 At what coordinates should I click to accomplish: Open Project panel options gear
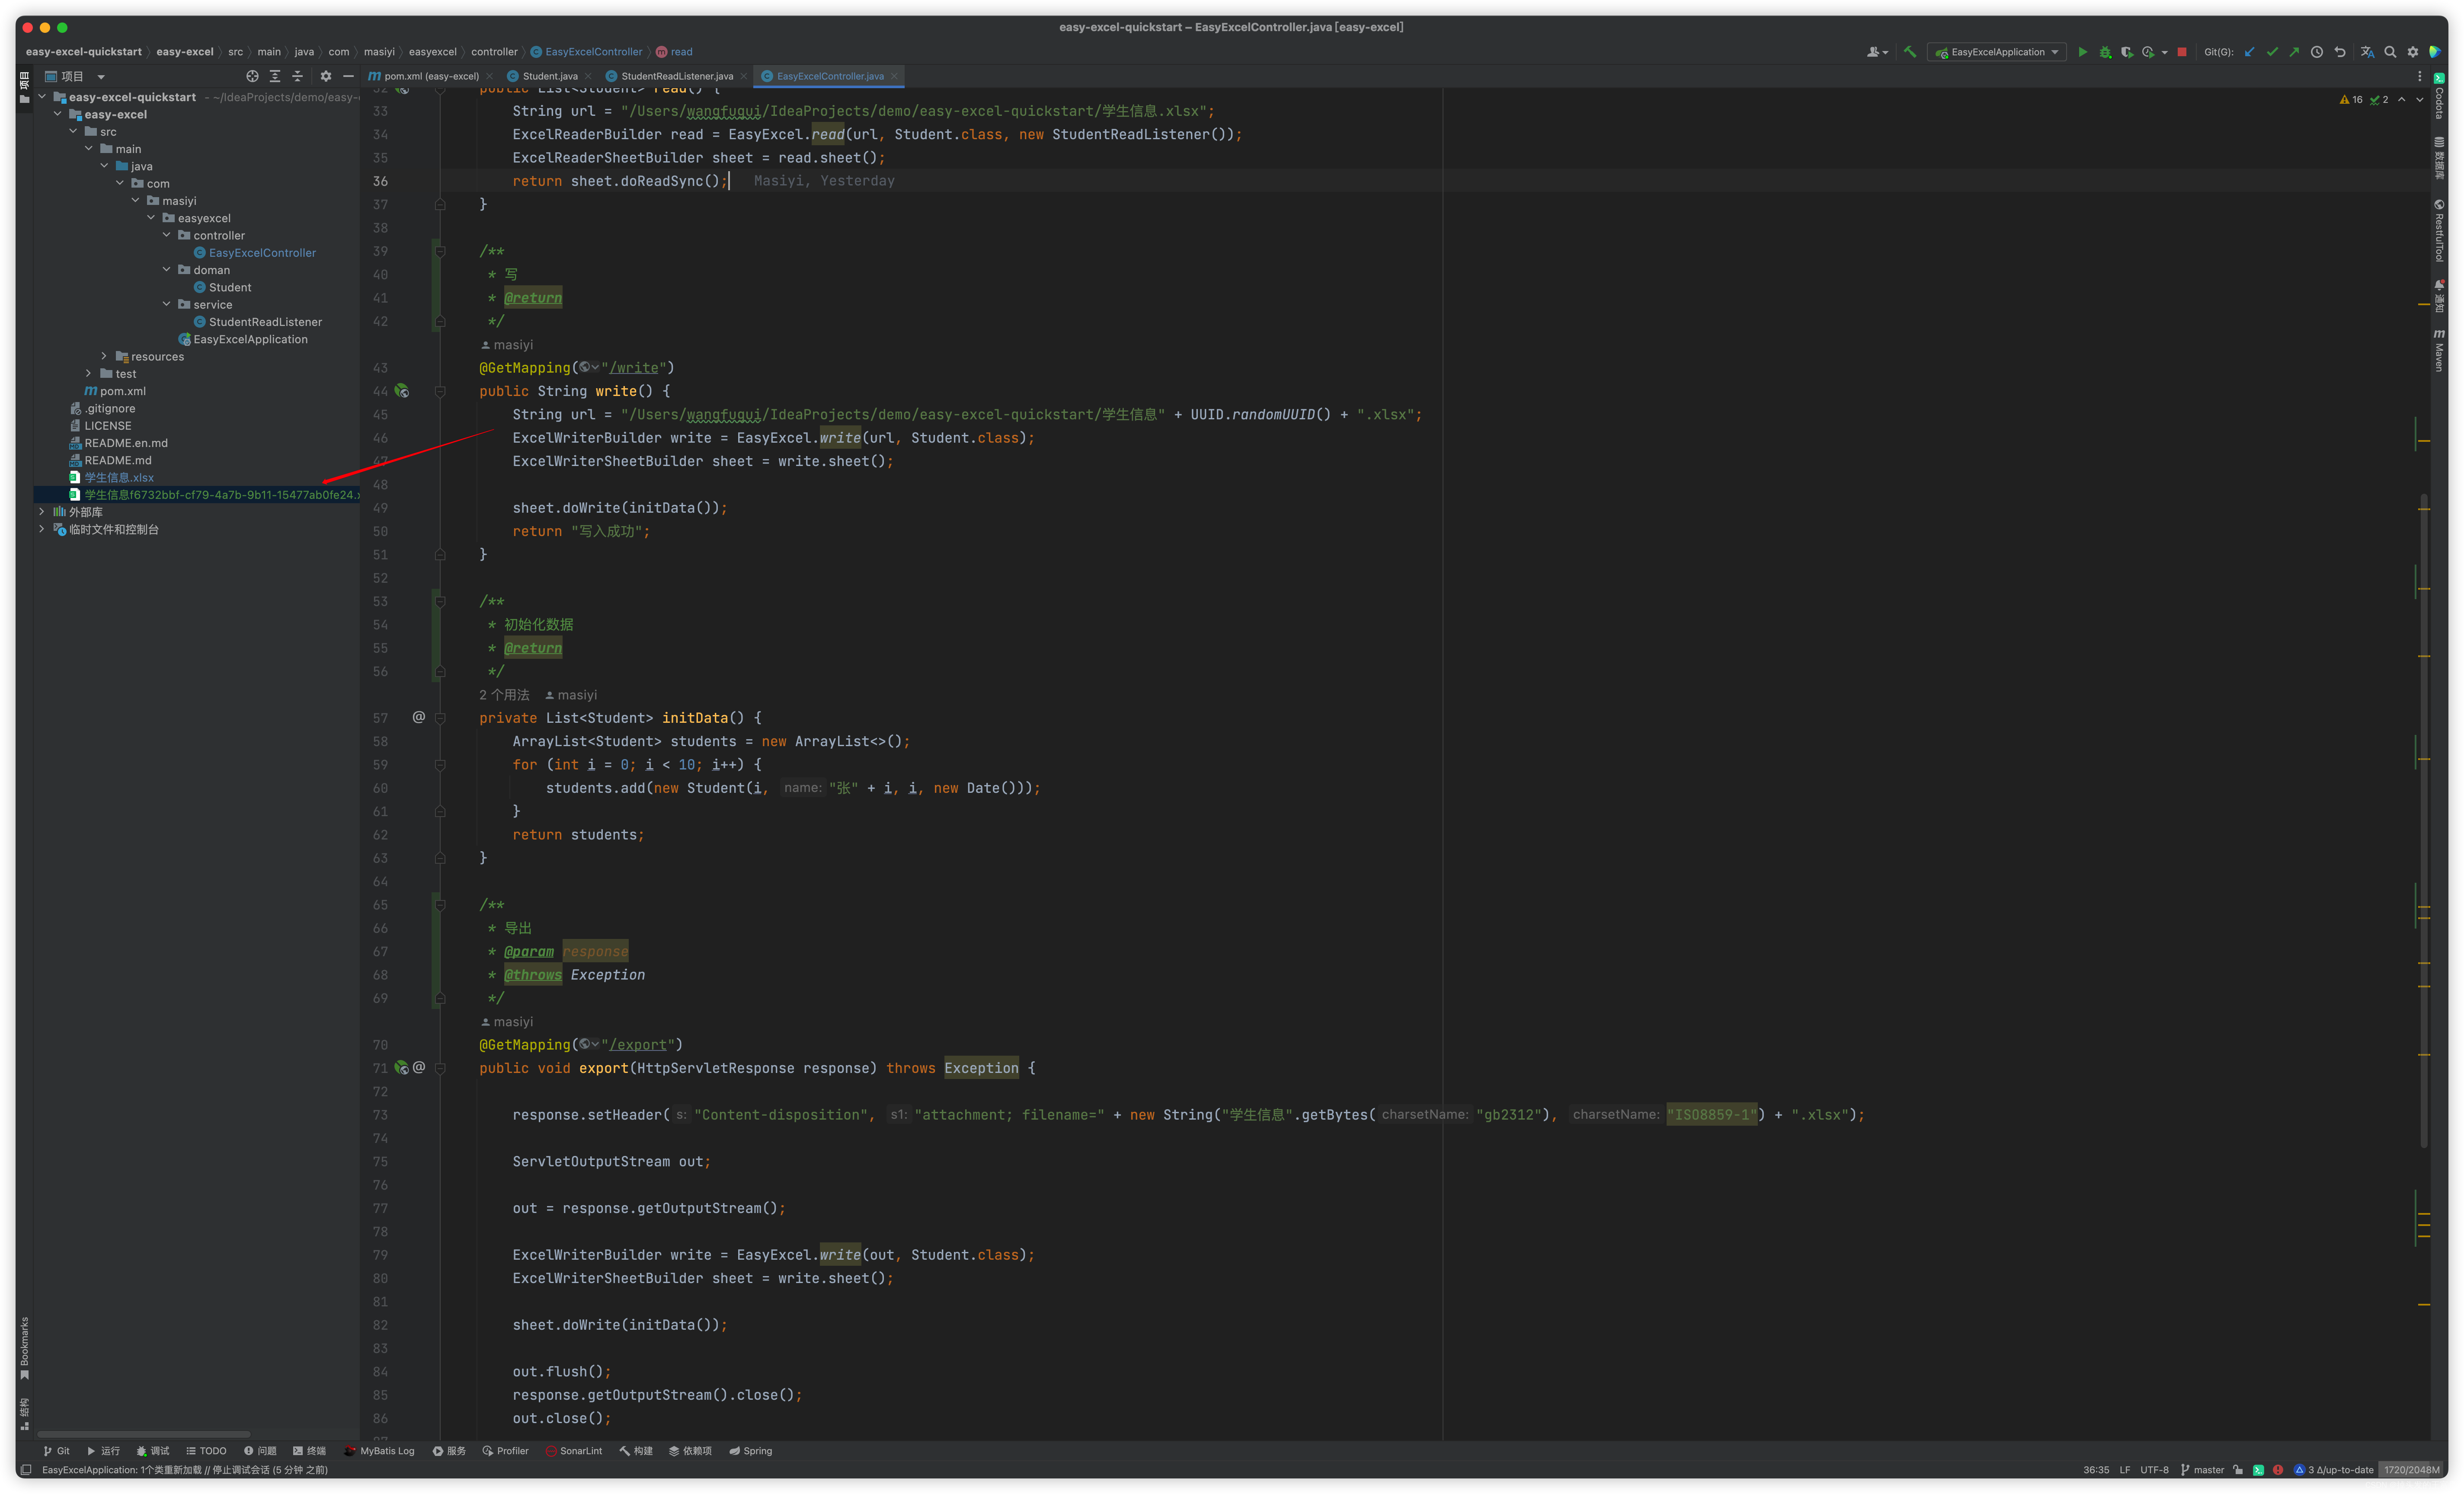coord(325,76)
